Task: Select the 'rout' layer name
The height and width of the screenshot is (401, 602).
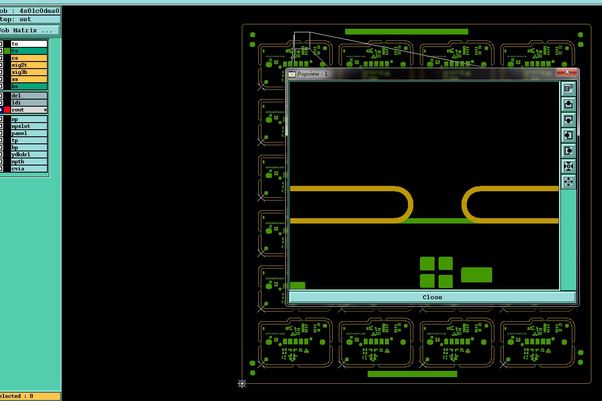Action: tap(29, 110)
